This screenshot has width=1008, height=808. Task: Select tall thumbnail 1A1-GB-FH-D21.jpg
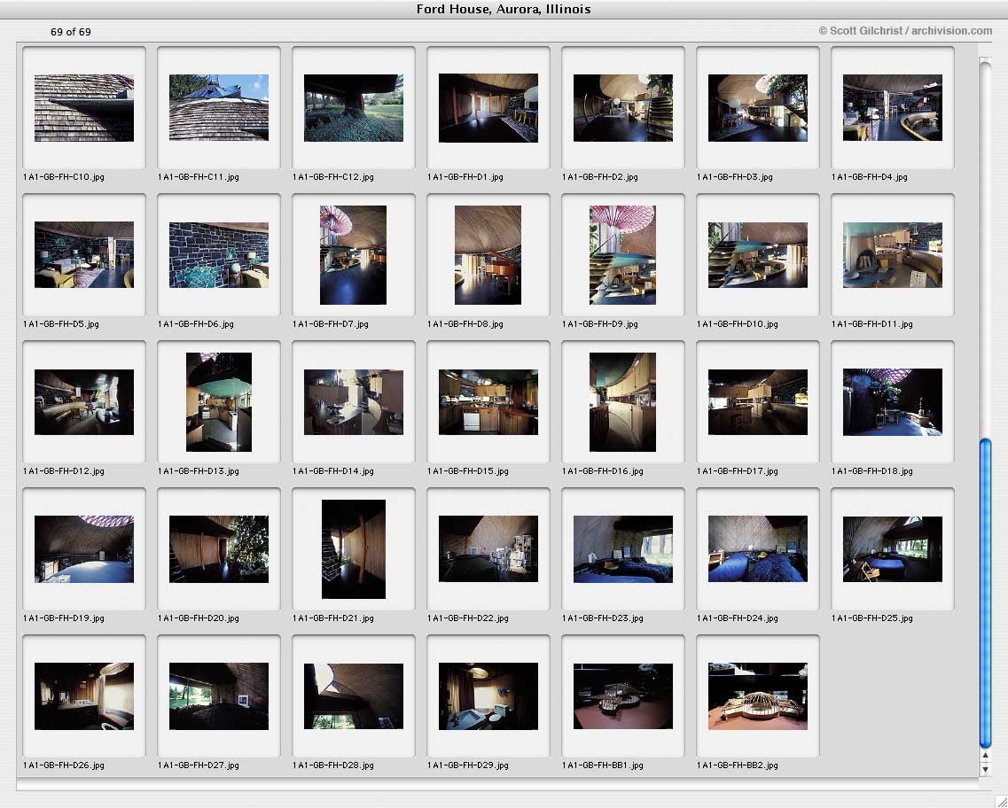point(354,549)
